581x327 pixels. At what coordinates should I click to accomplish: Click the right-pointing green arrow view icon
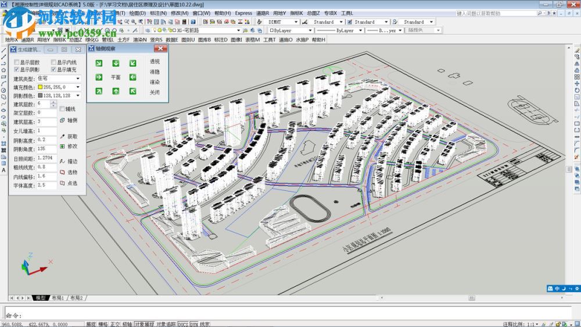[x=99, y=77]
